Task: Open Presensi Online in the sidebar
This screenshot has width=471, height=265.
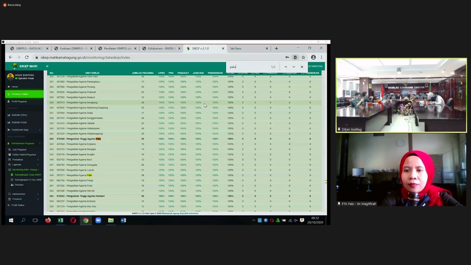Action: [20, 94]
